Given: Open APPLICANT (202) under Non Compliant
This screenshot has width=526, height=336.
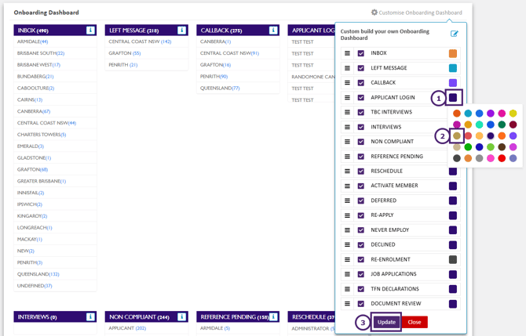Looking at the screenshot, I should coord(127,328).
